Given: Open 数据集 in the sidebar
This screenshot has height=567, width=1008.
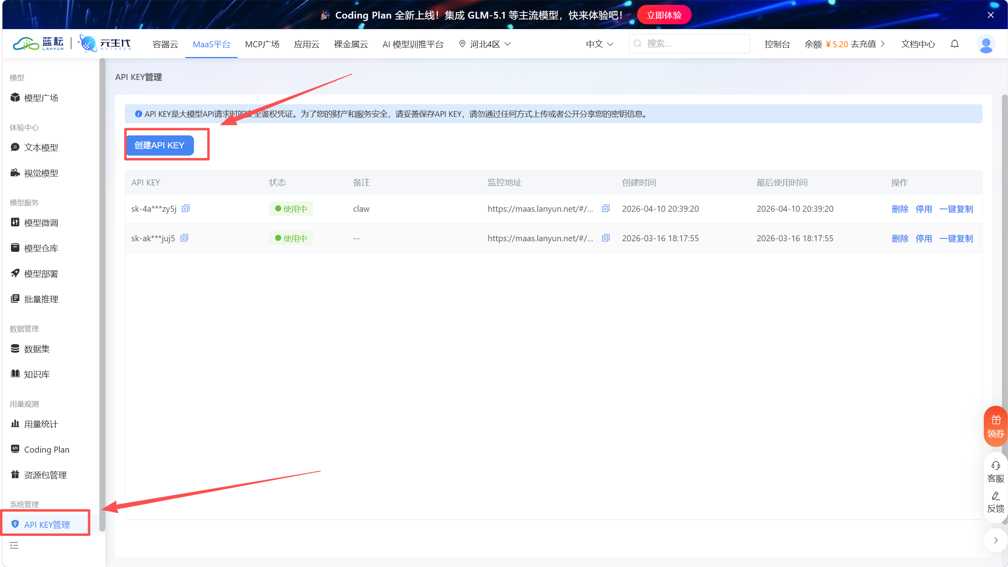Looking at the screenshot, I should click(x=30, y=349).
